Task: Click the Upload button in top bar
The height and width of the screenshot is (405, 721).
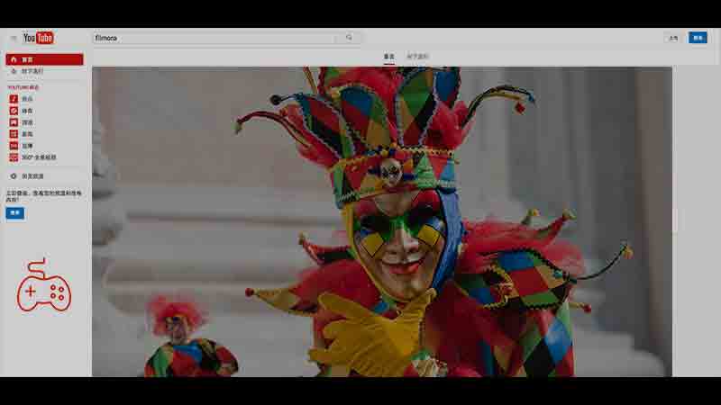Action: (x=673, y=38)
